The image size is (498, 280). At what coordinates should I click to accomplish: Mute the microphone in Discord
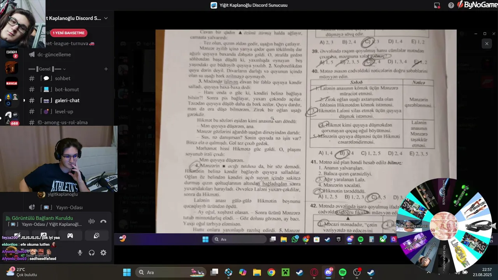(80, 253)
